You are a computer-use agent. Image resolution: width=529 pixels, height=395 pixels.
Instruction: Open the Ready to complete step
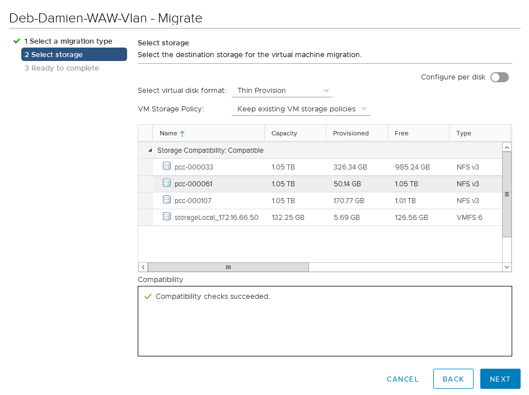pos(62,68)
